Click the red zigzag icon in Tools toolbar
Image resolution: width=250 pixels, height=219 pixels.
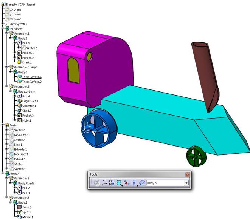127,182
